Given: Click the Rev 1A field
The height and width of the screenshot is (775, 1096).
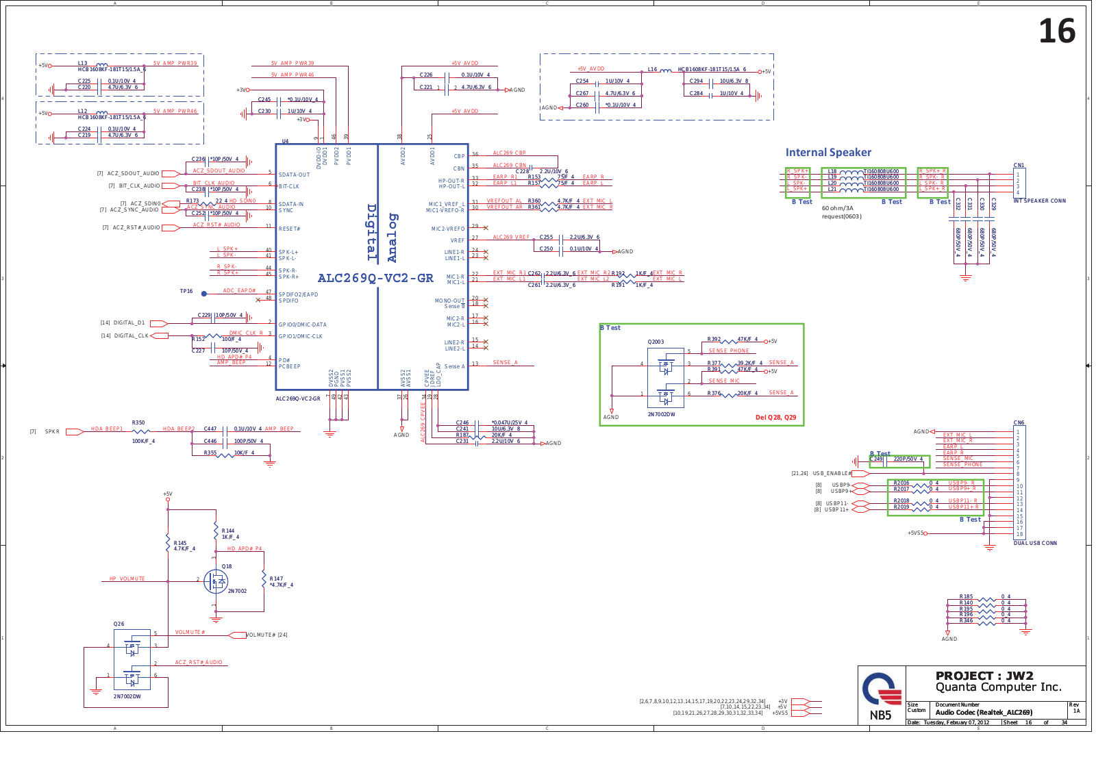Looking at the screenshot, I should point(1075,708).
